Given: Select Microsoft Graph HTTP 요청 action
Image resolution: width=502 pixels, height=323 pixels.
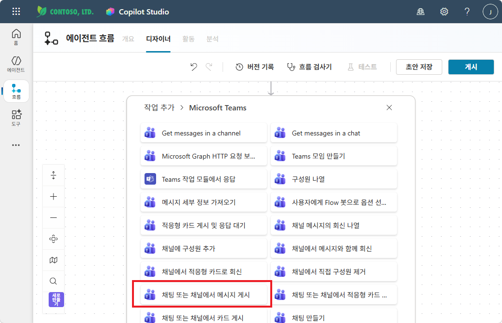Looking at the screenshot, I should pyautogui.click(x=204, y=156).
